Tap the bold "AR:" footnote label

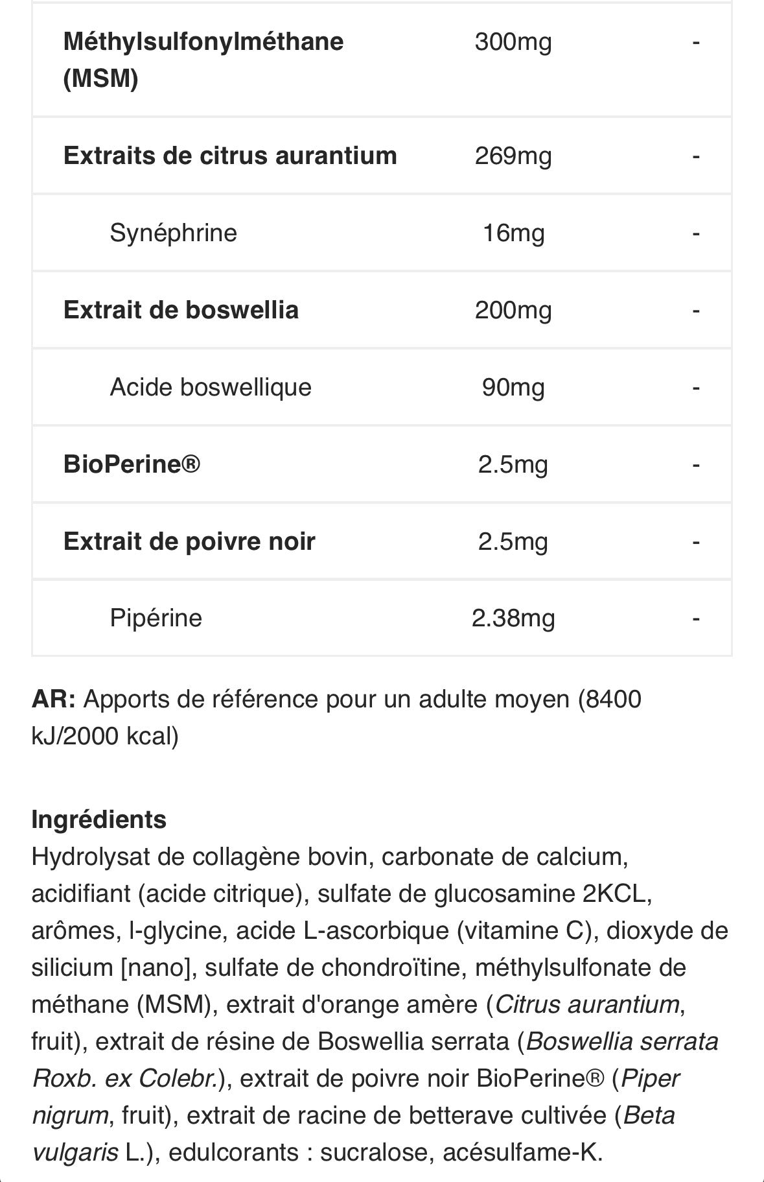click(x=54, y=699)
